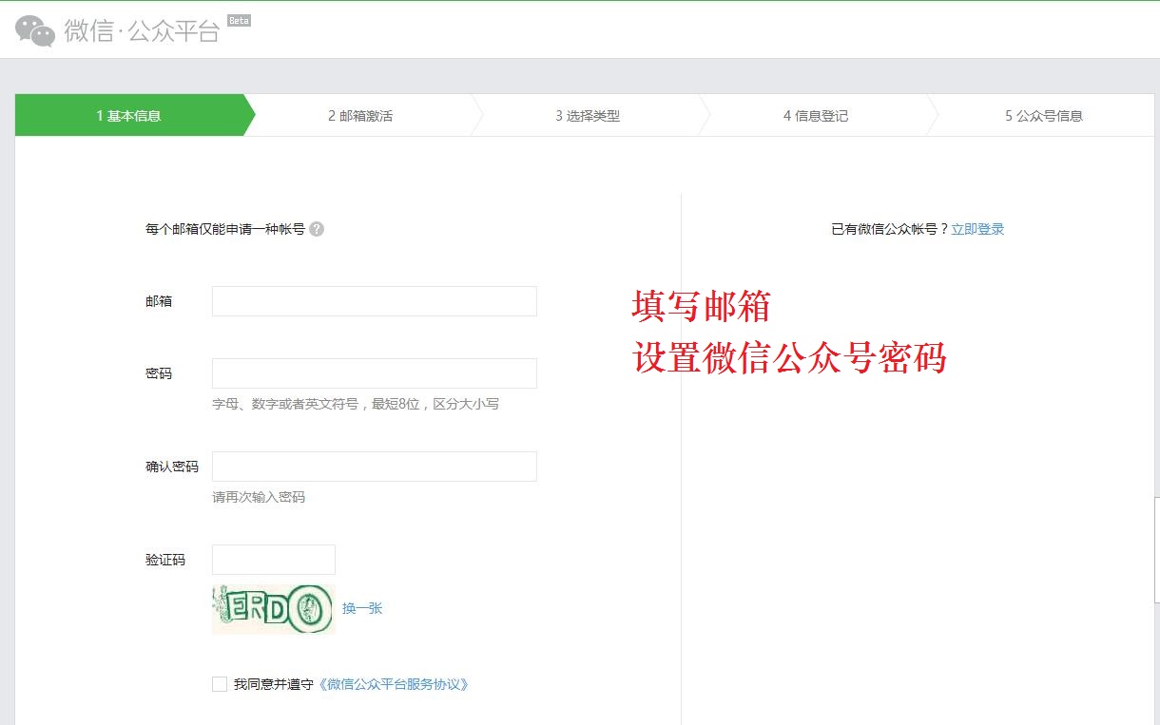Click the WeChat logo icon
This screenshot has height=725, width=1160.
coord(35,30)
